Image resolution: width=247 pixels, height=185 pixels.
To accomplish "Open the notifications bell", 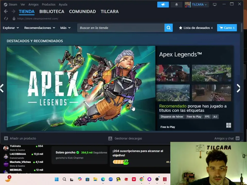I will 177,5.
